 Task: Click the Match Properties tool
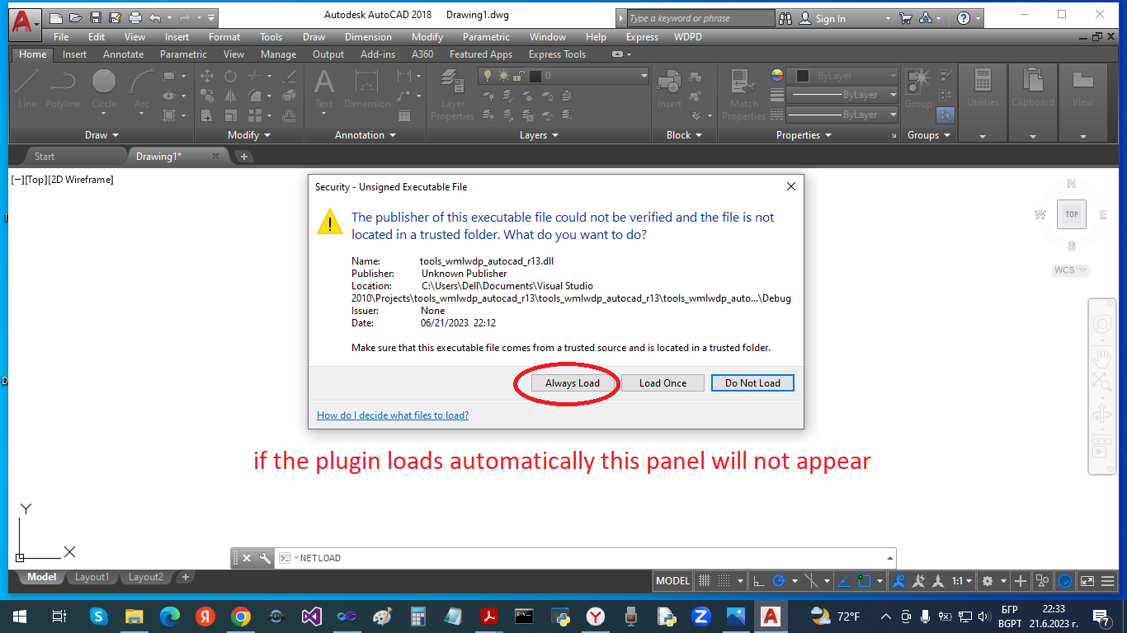point(743,94)
